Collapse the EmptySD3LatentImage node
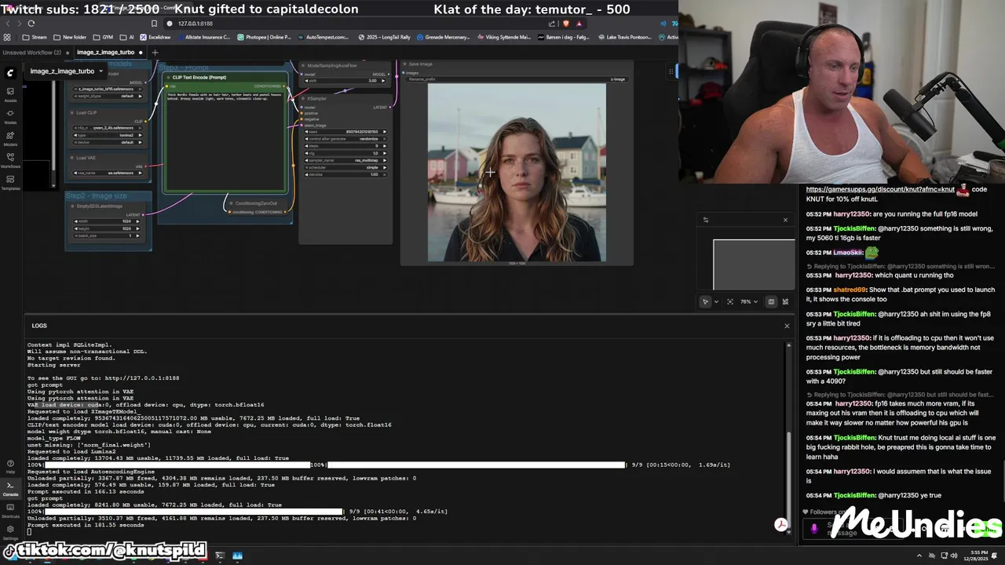 point(71,206)
